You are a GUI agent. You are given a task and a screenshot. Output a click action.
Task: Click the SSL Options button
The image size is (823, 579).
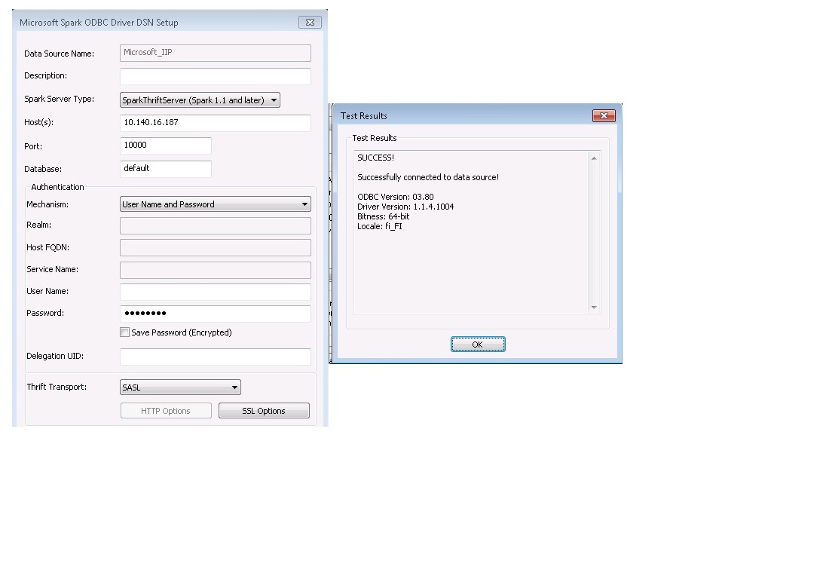(x=264, y=410)
